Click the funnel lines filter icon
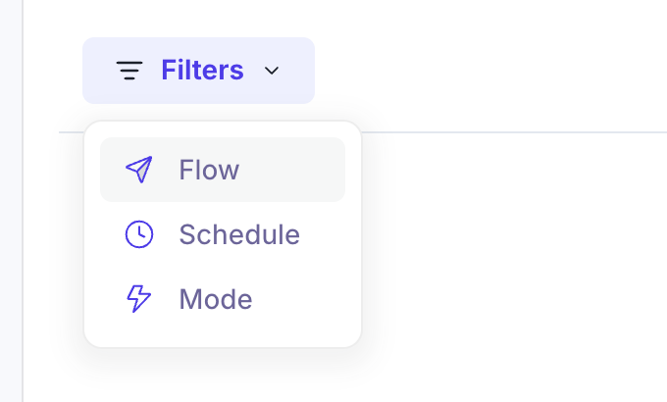This screenshot has width=667, height=402. pyautogui.click(x=129, y=71)
